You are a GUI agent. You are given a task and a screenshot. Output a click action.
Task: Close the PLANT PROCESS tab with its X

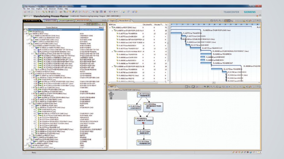coord(40,21)
